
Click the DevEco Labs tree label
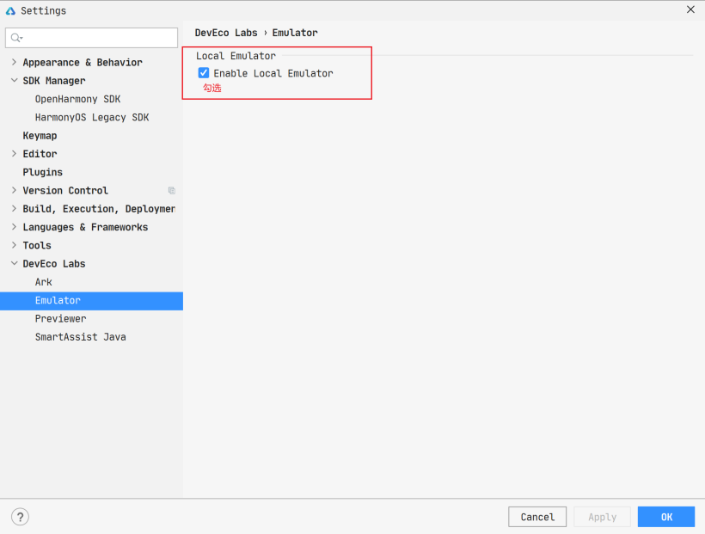(54, 264)
